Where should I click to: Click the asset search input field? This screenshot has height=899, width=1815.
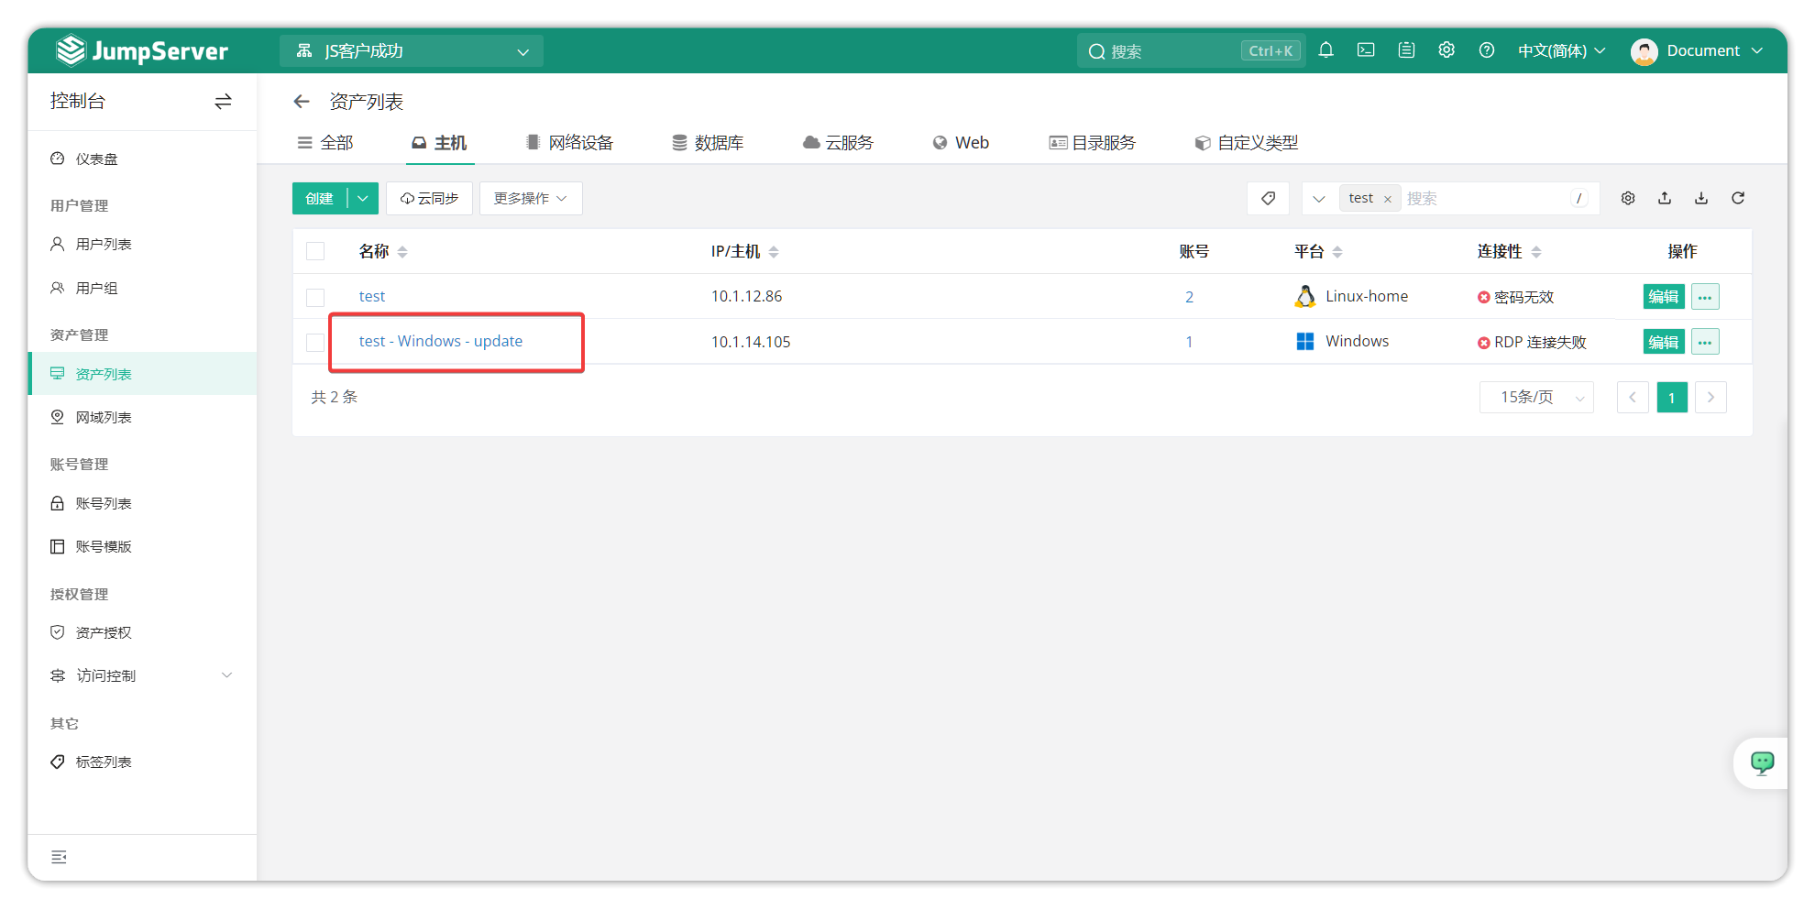(x=1485, y=198)
